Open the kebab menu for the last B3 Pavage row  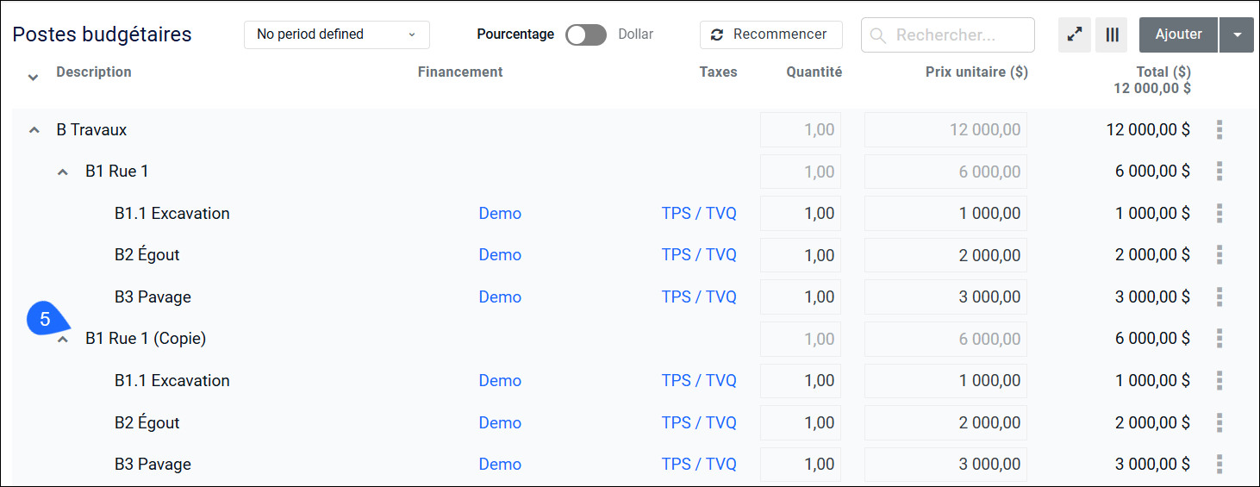[x=1219, y=464]
